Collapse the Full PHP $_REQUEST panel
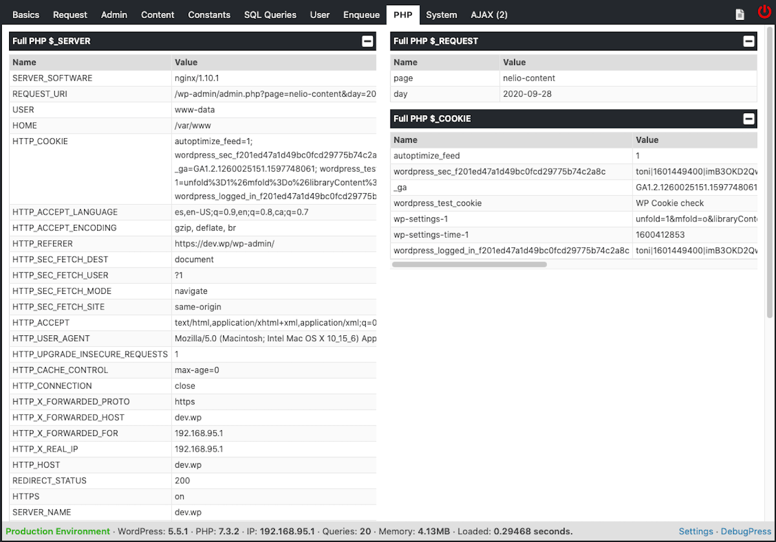The height and width of the screenshot is (542, 776). (x=749, y=41)
